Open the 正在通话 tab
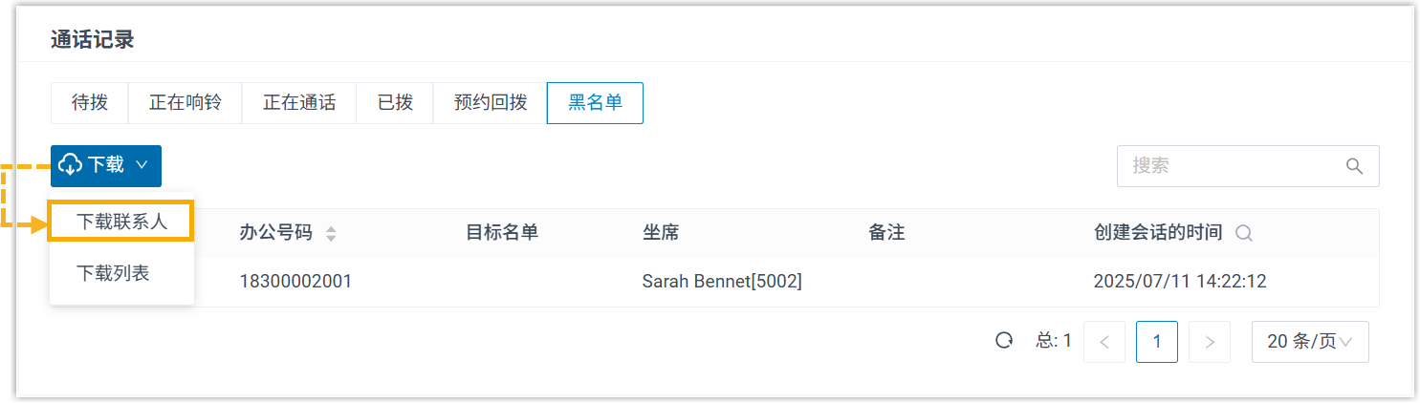The image size is (1420, 403). click(x=299, y=103)
